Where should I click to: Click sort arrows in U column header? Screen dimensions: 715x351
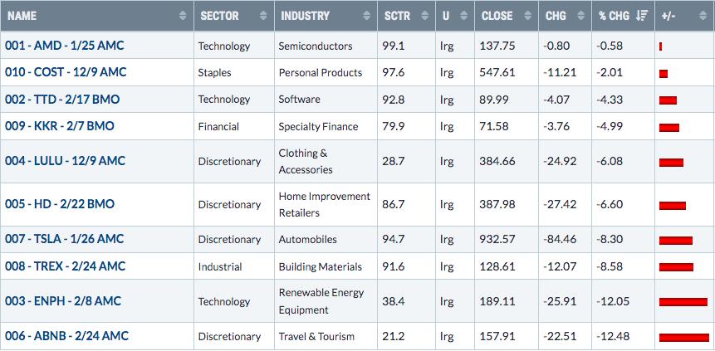(x=463, y=16)
